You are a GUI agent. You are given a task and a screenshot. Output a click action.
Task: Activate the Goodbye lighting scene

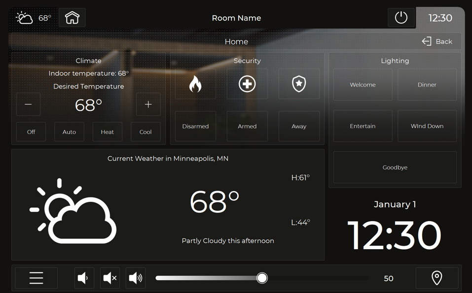395,167
